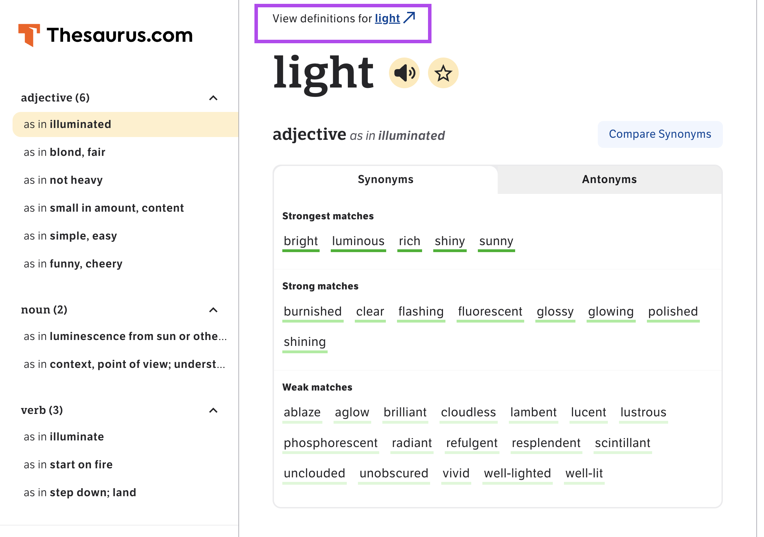Open the light definitions link
764x537 pixels.
click(x=387, y=18)
